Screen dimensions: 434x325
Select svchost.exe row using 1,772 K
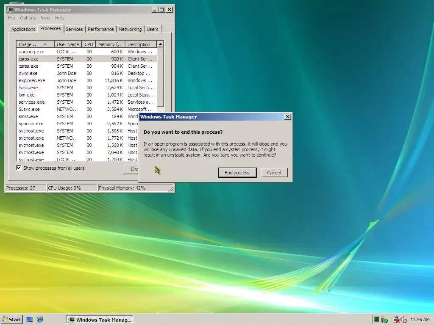pos(78,138)
